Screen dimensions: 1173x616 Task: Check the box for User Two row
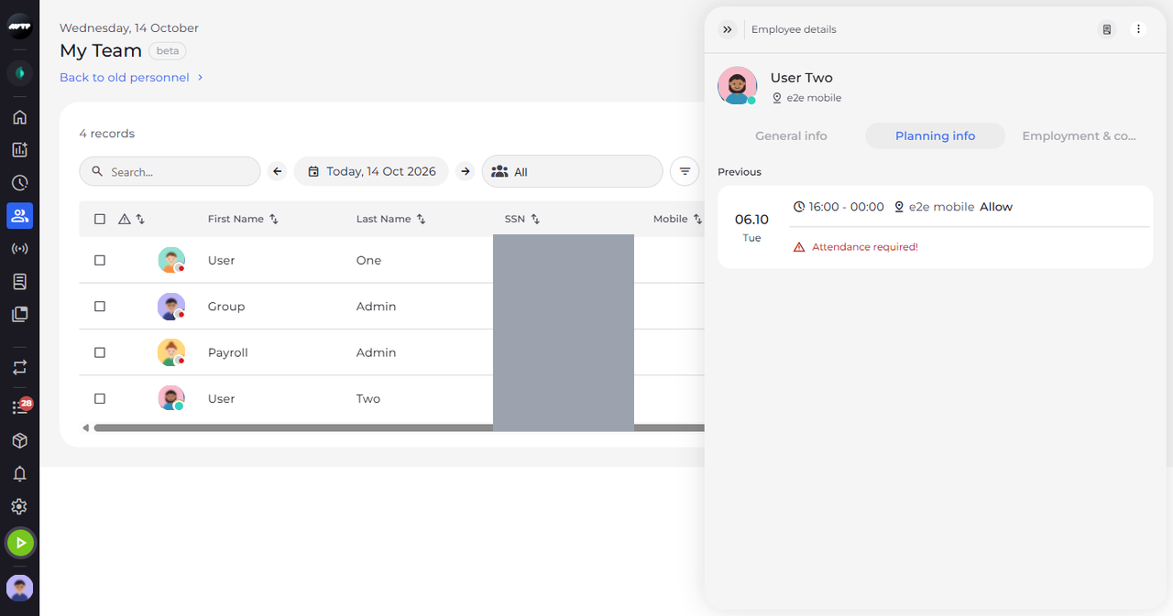pos(100,399)
